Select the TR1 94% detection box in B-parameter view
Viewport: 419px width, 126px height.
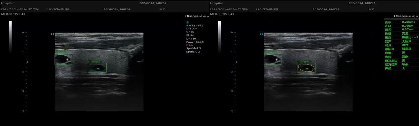[x=97, y=68]
